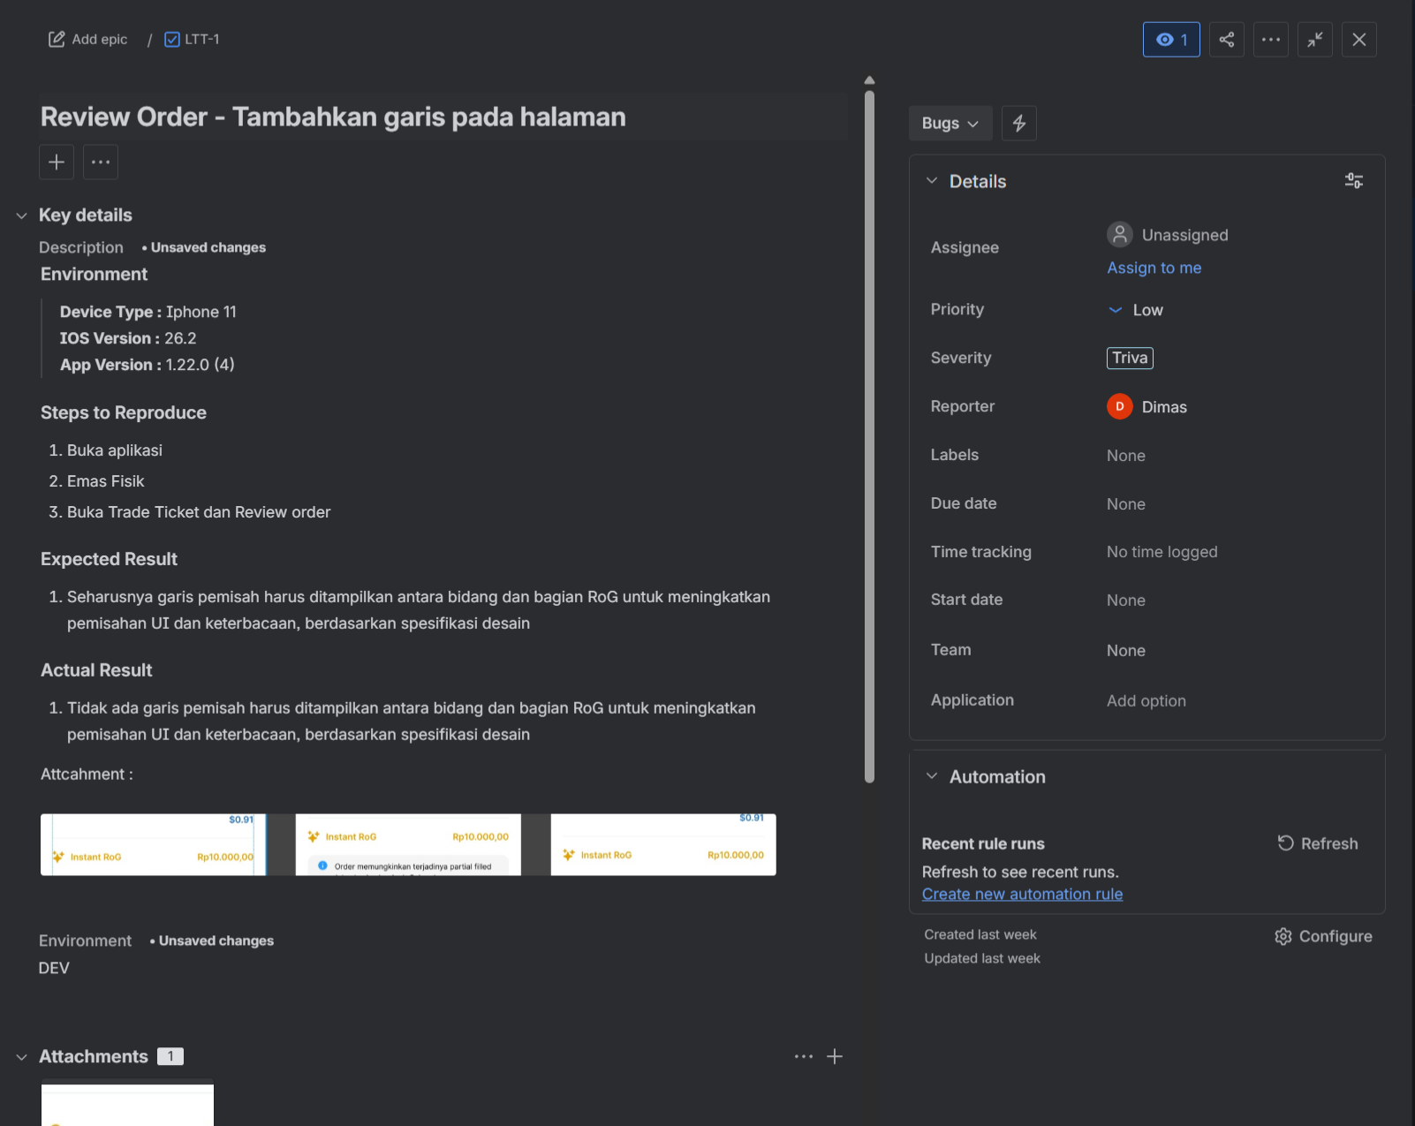Click the Steps to Reproduce heading
Screen dimensions: 1415x1126
pos(124,412)
